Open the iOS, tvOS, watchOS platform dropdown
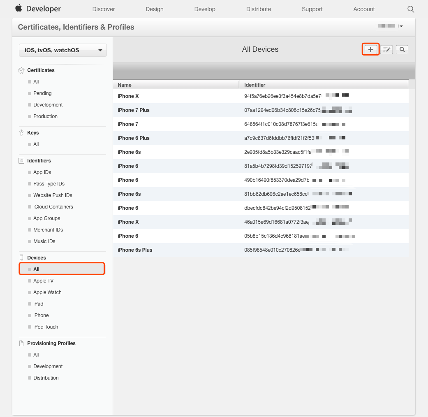This screenshot has height=417, width=428. (63, 50)
